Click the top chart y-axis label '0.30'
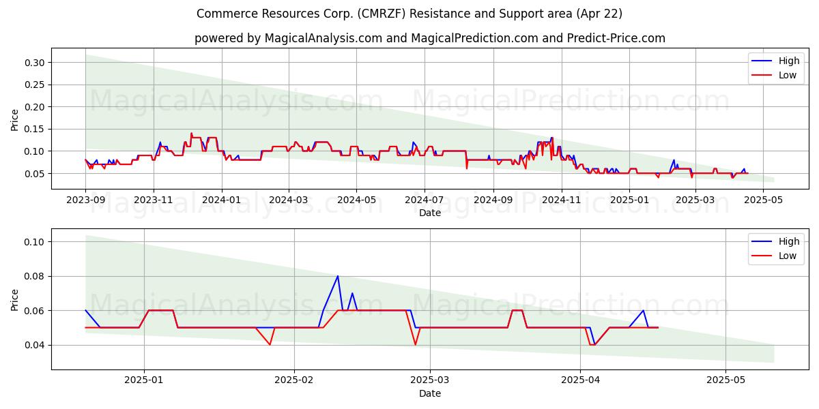Screen dimensions: 819x409 point(33,63)
